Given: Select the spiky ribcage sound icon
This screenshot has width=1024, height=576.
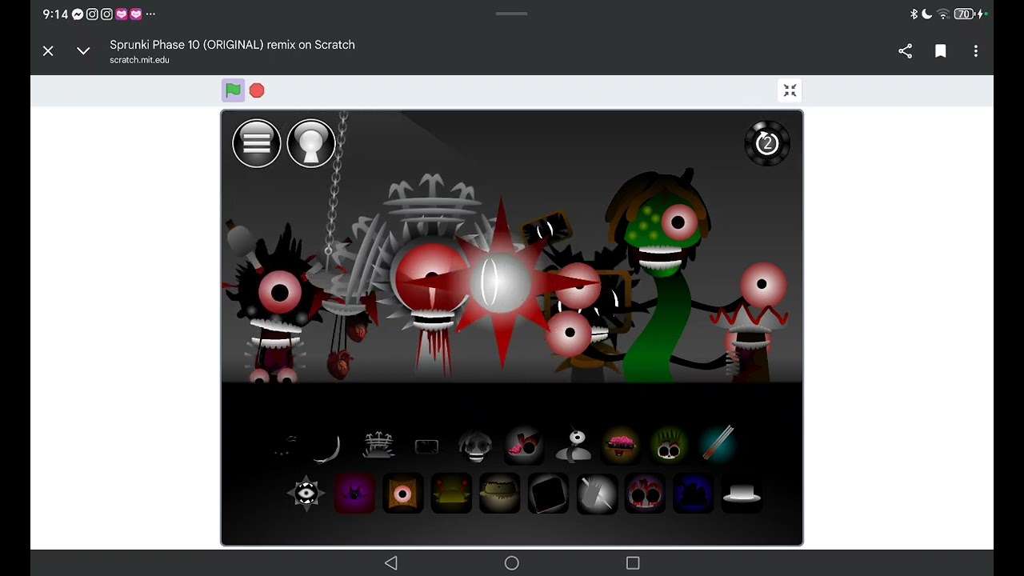Looking at the screenshot, I should (x=378, y=445).
